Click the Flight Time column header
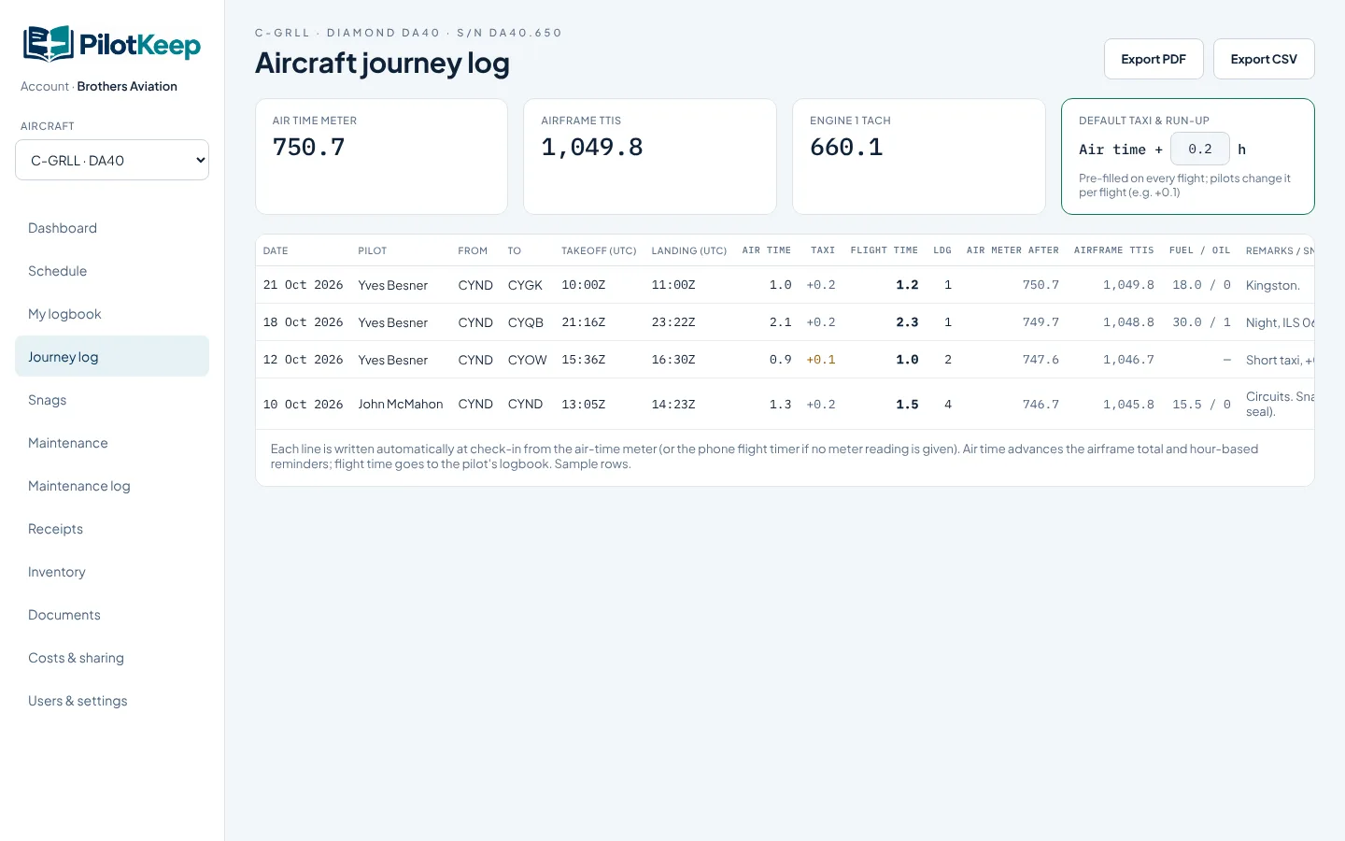This screenshot has height=841, width=1345. point(884,250)
